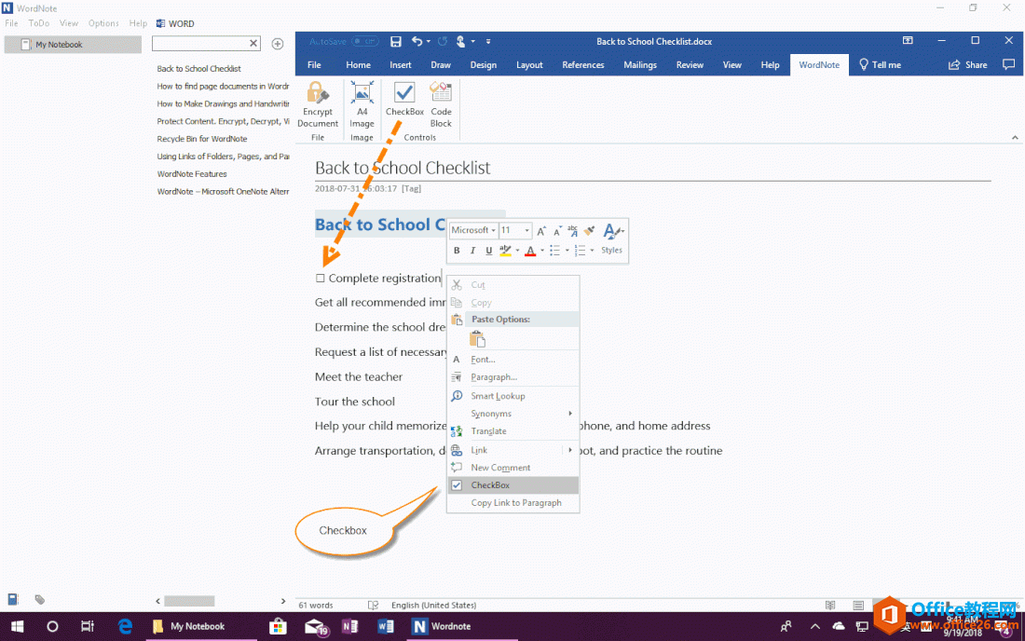Viewport: 1025px width, 641px height.
Task: Open the font color arrow in the mini toolbar
Action: (541, 251)
